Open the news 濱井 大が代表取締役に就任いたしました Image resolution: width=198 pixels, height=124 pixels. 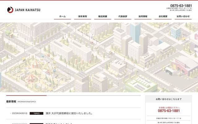(69, 113)
